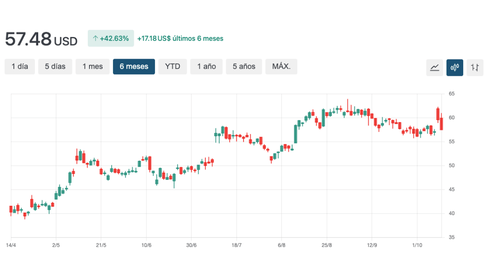This screenshot has height=275, width=488.
Task: Click the 1/10 date axis label
Action: click(416, 245)
